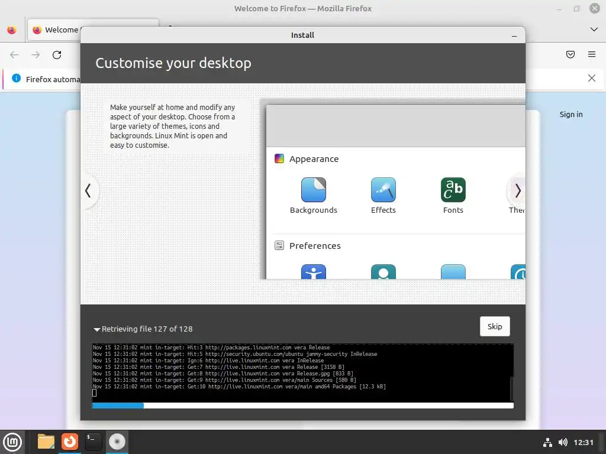Click the Fonts icon in slideshow

(x=453, y=190)
